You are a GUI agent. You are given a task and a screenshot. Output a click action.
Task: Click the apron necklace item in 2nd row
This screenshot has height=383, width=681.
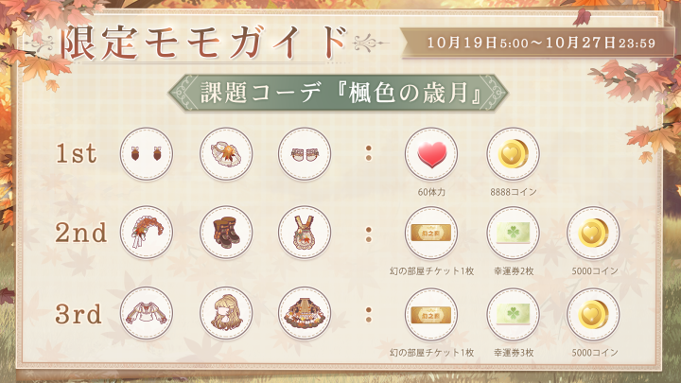tap(305, 233)
